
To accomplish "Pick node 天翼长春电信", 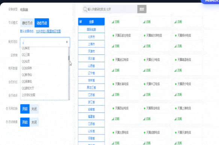I will pos(122,84).
